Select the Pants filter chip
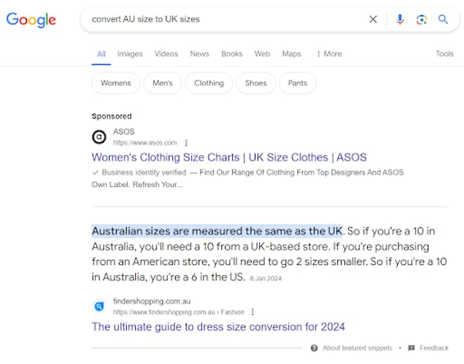The image size is (464, 364). coord(297,83)
